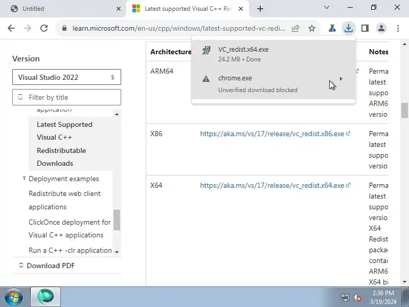The width and height of the screenshot is (409, 307).
Task: Open the tab search chevron
Action: point(327,7)
